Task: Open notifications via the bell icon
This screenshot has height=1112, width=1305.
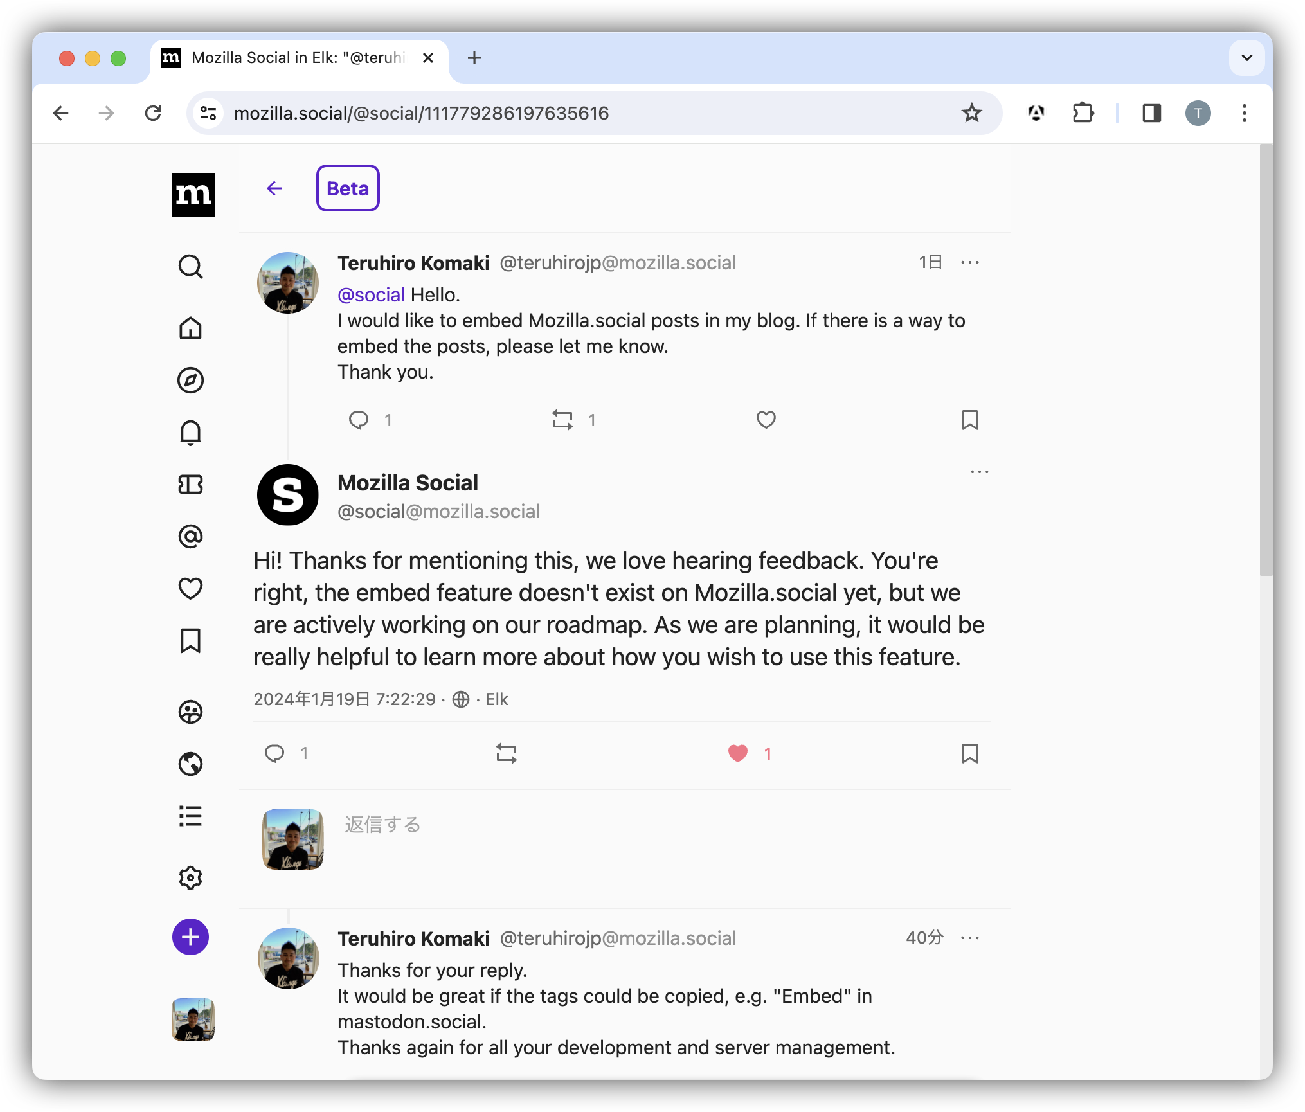Action: [x=190, y=433]
